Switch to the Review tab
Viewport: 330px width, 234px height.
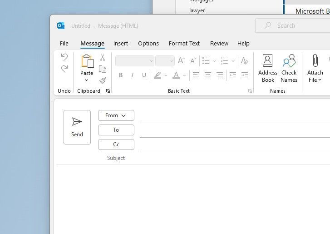click(x=219, y=43)
